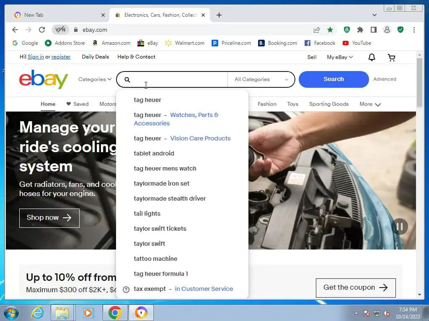Select tag heuer in Watches, Parts & Accessories
The width and height of the screenshot is (429, 321).
tap(182, 119)
